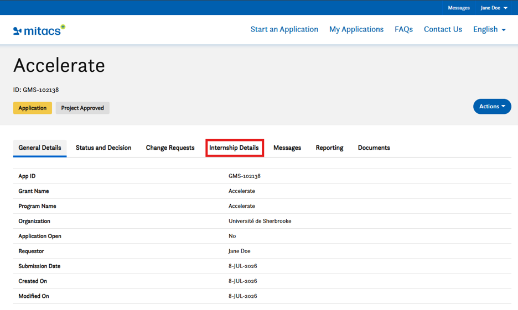Click the Jane Doe value in Requestor row
The width and height of the screenshot is (518, 310).
(240, 251)
